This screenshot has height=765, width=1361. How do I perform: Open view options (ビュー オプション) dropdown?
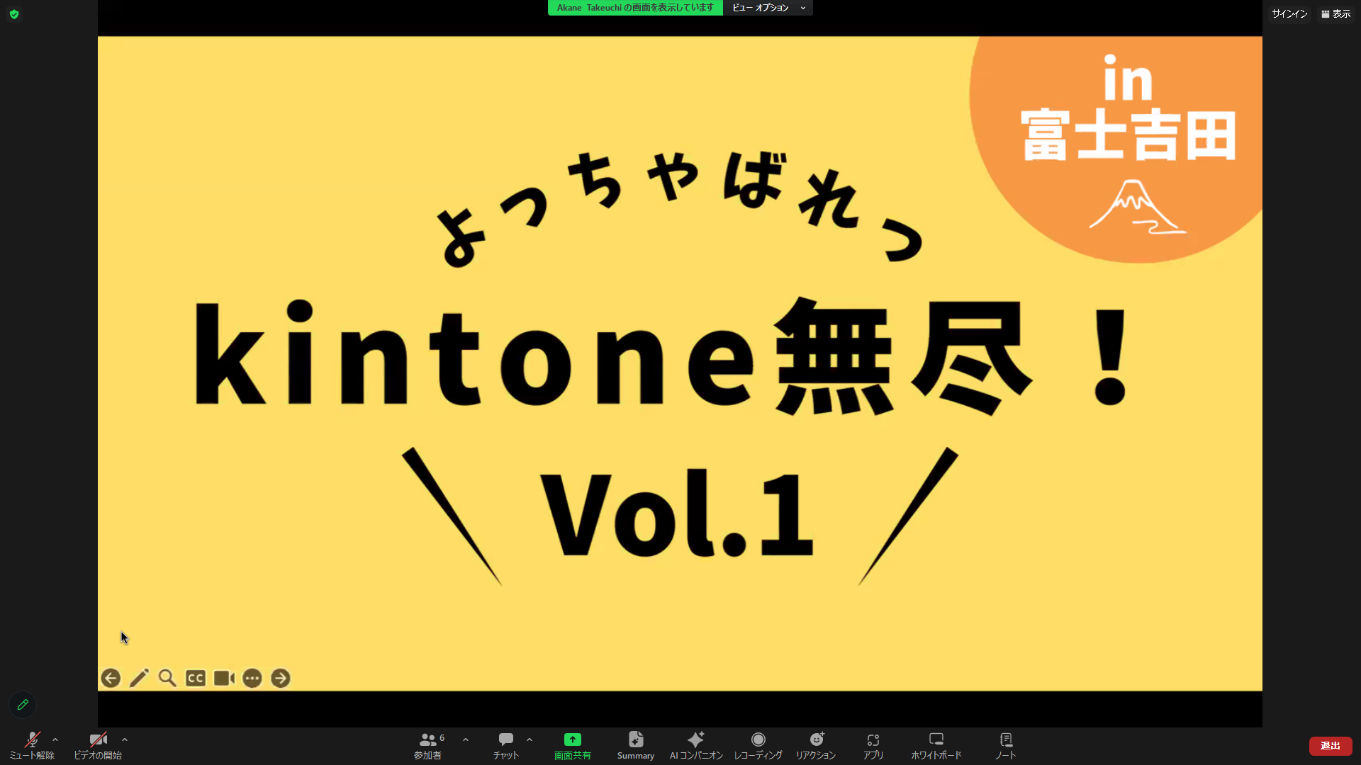click(768, 8)
